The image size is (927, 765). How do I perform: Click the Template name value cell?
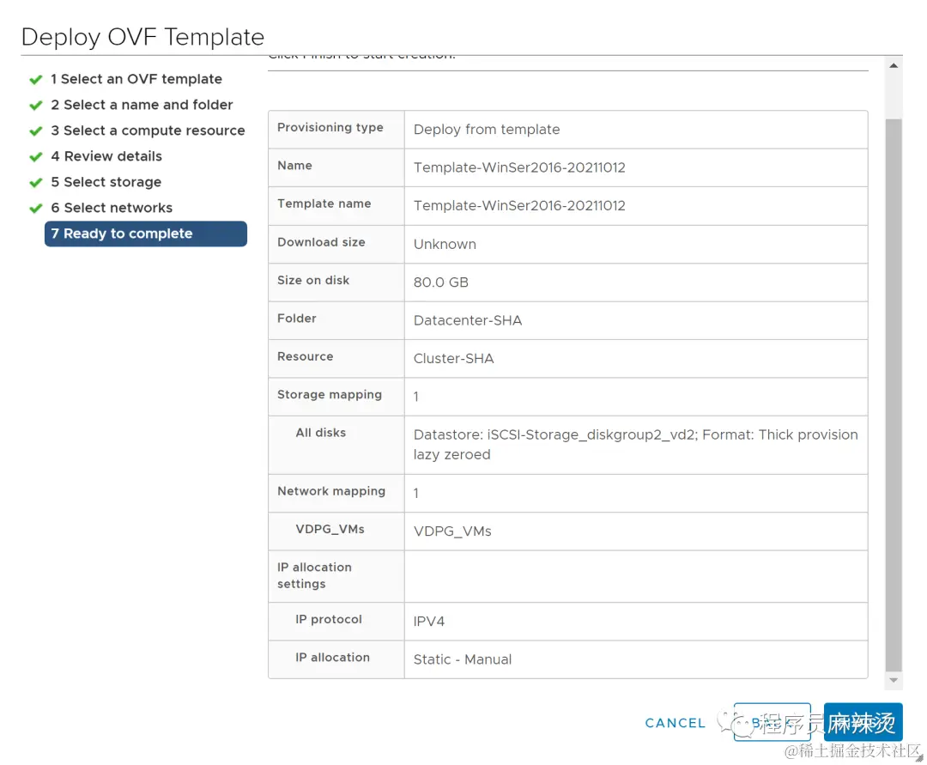click(x=636, y=206)
